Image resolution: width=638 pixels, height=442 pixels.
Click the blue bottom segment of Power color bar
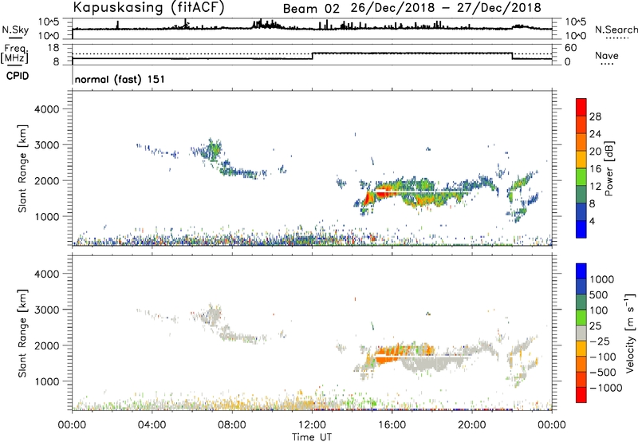tap(581, 229)
